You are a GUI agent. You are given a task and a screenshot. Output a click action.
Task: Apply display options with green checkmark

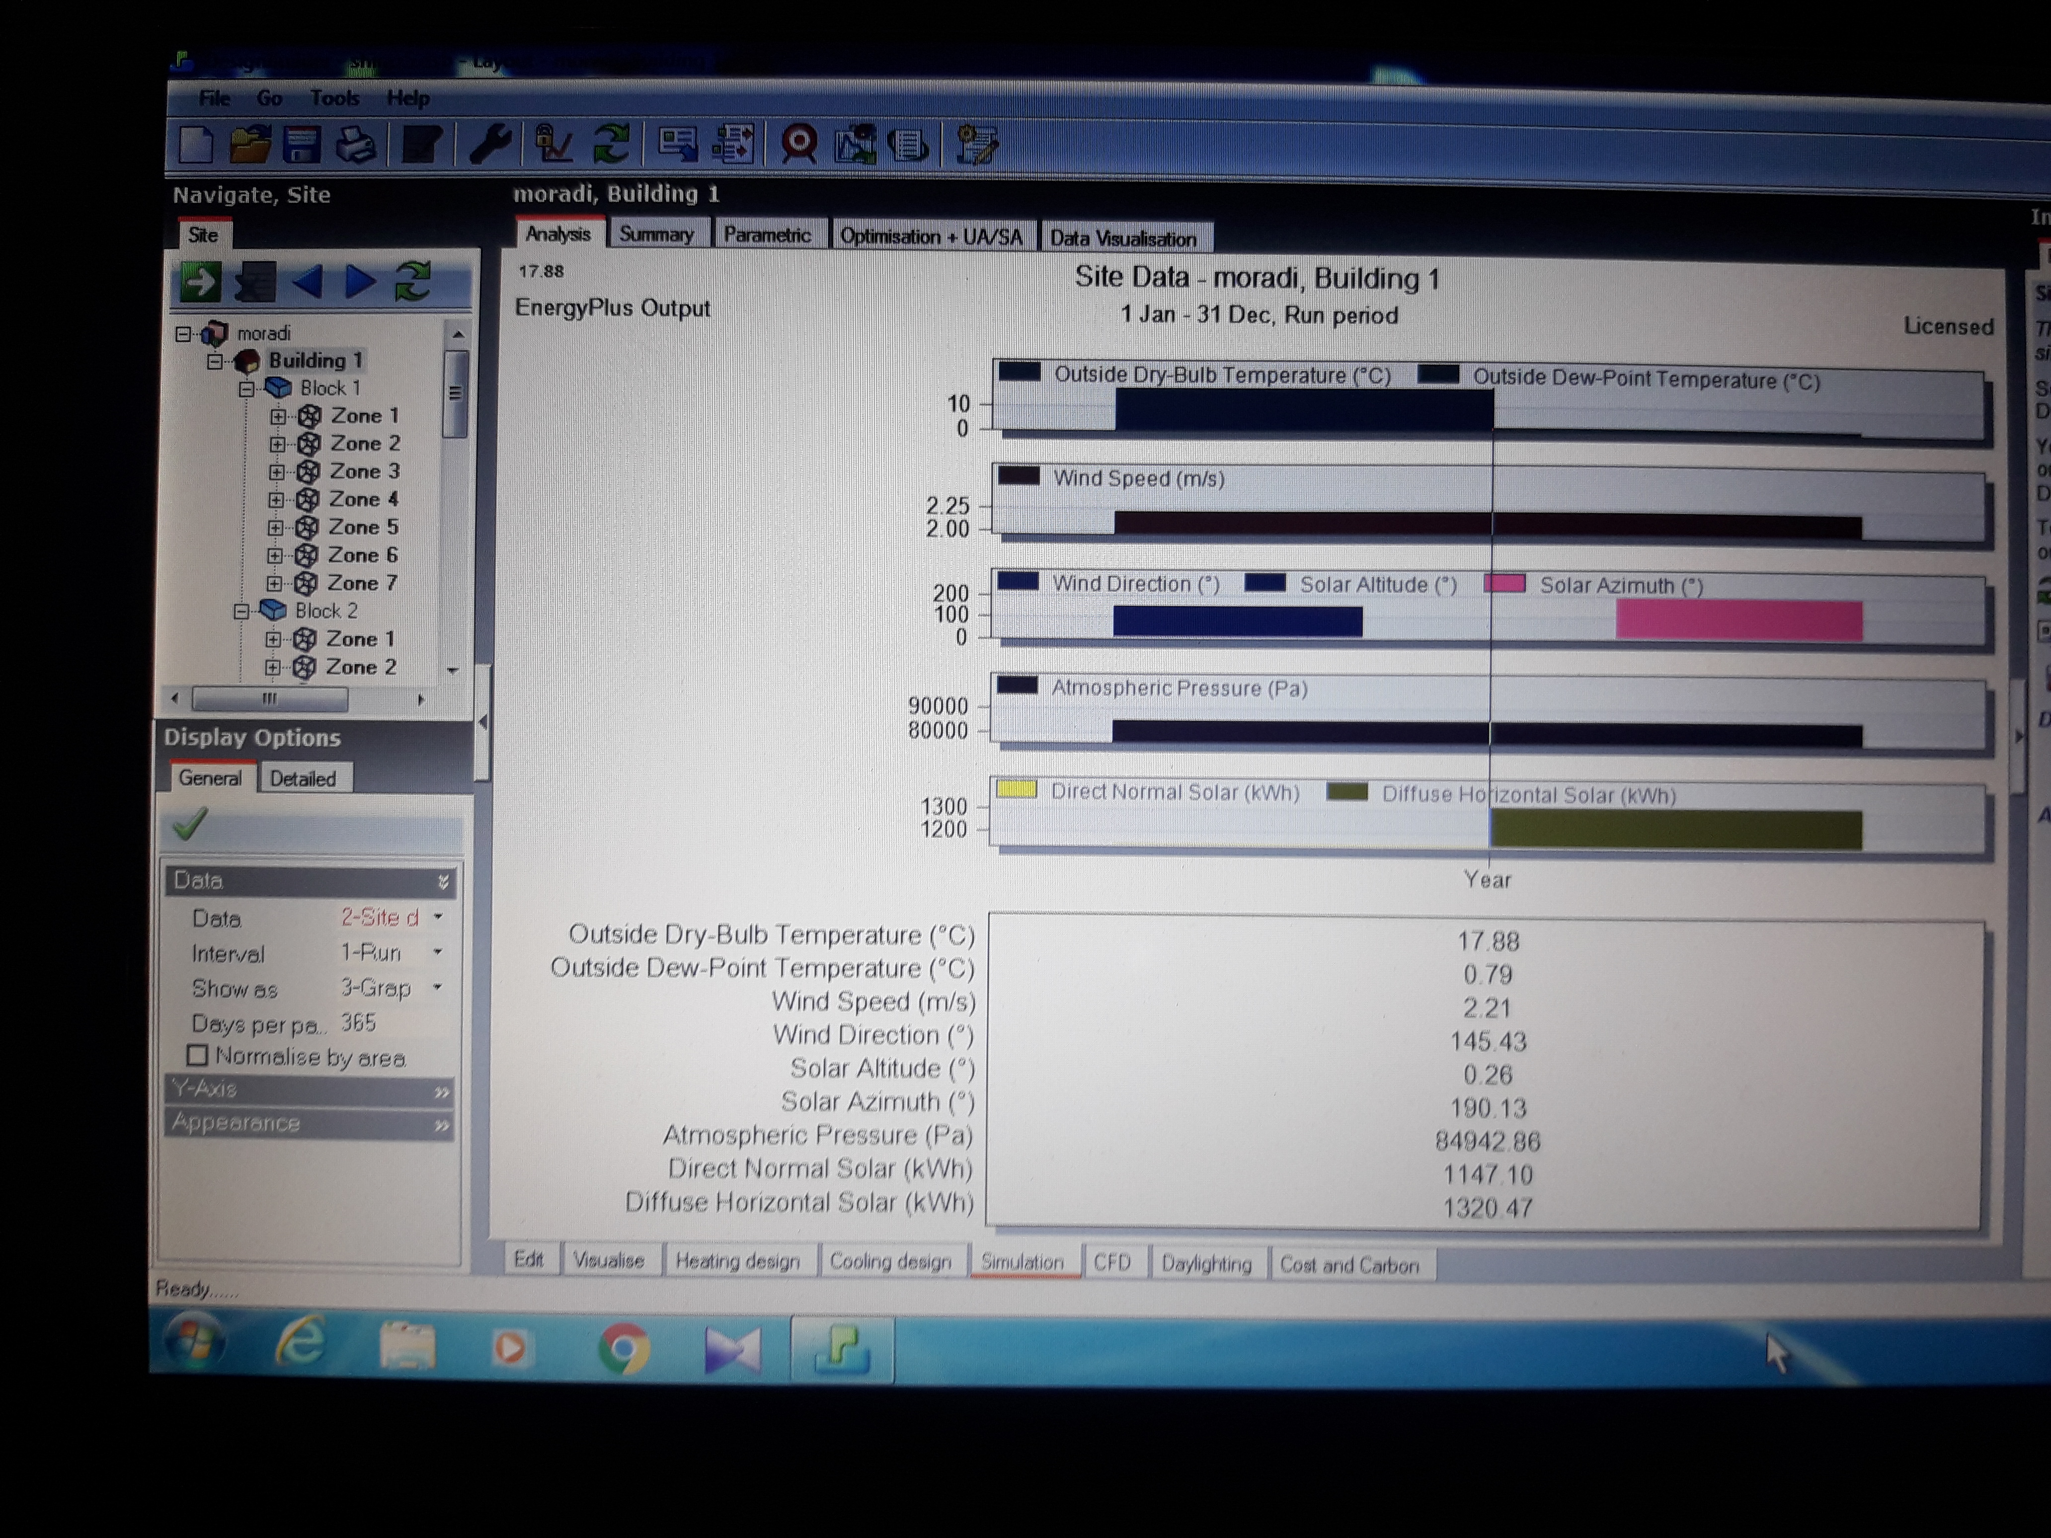click(190, 823)
